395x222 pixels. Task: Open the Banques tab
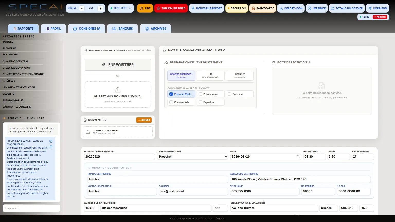[x=122, y=29]
